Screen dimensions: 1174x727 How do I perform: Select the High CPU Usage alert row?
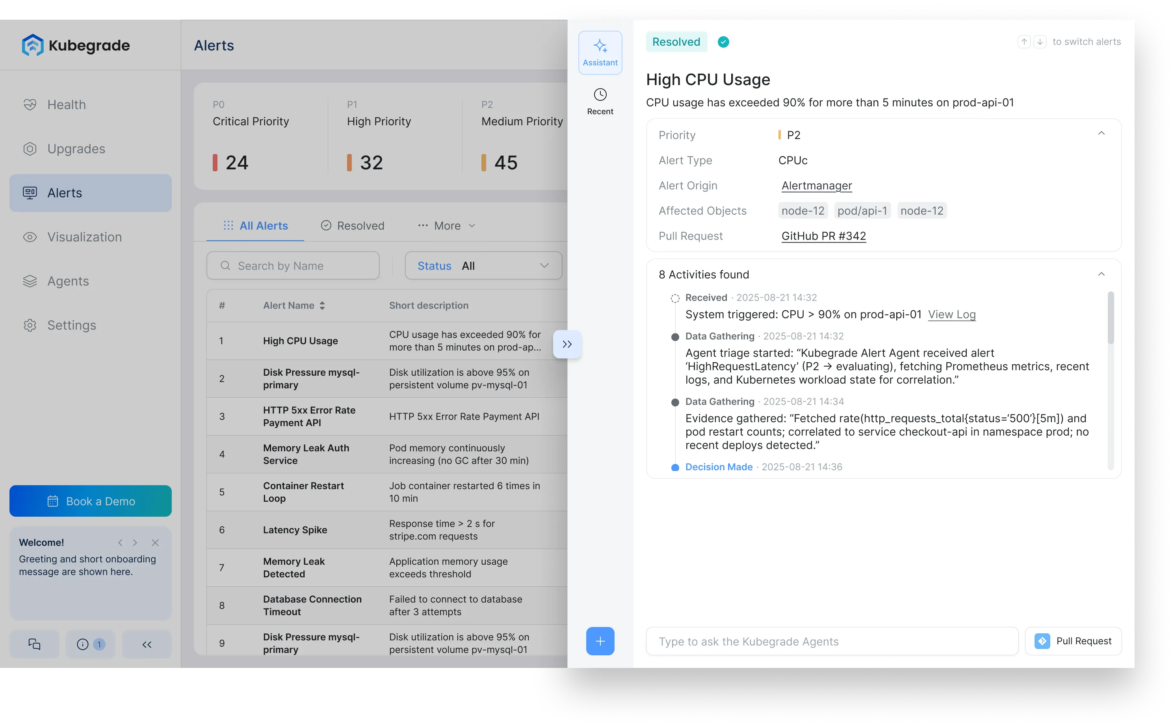click(x=387, y=341)
